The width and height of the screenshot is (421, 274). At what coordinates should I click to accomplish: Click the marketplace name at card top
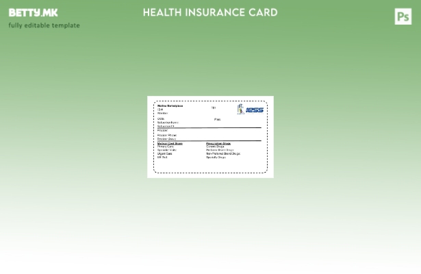click(x=170, y=106)
